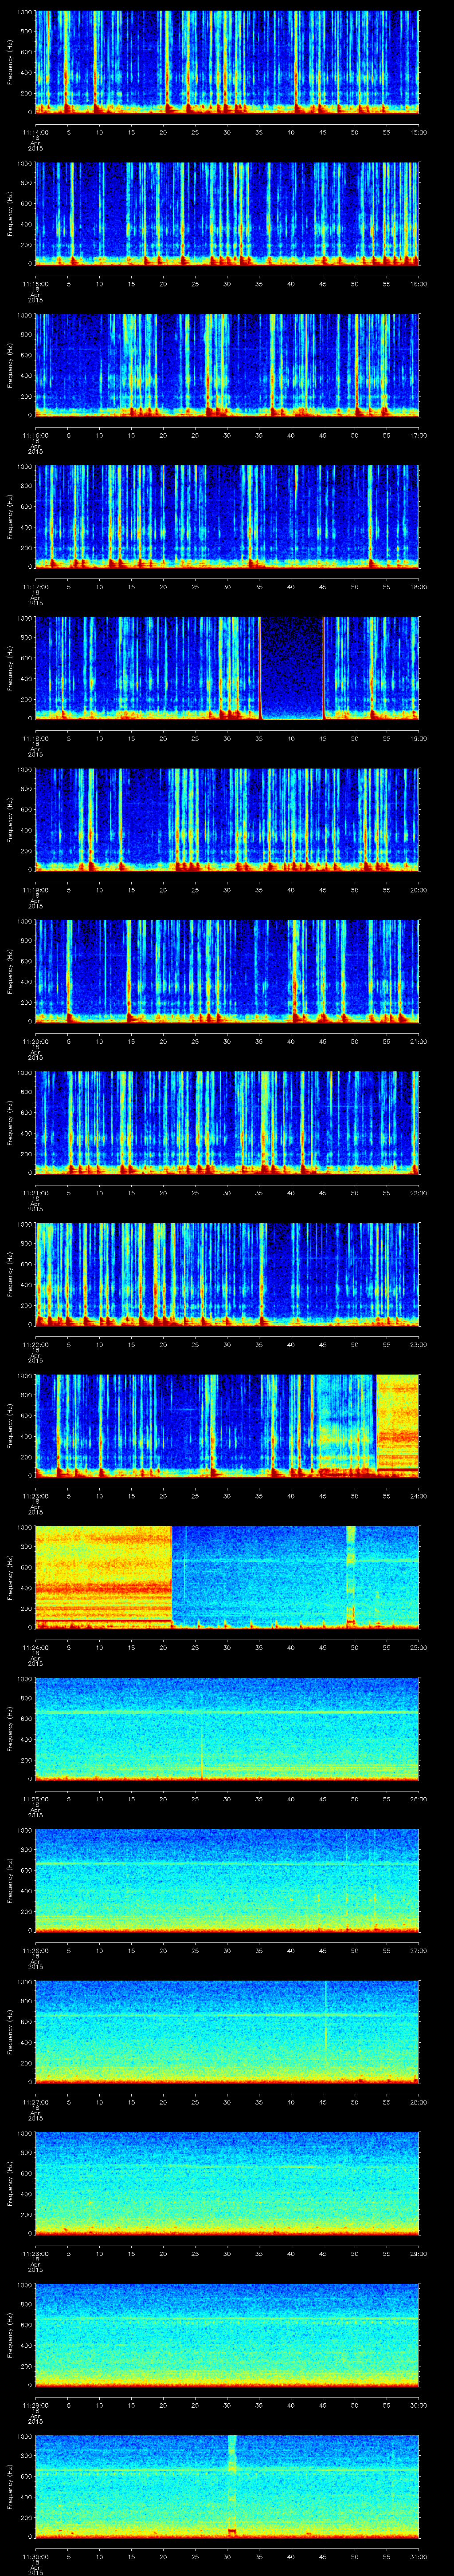Screen dimensions: 454x2576
Task: Click the 11:19:00 start time label
Action: [35, 890]
